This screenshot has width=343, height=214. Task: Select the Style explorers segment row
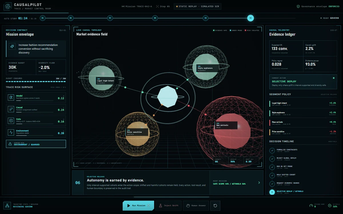(x=303, y=113)
